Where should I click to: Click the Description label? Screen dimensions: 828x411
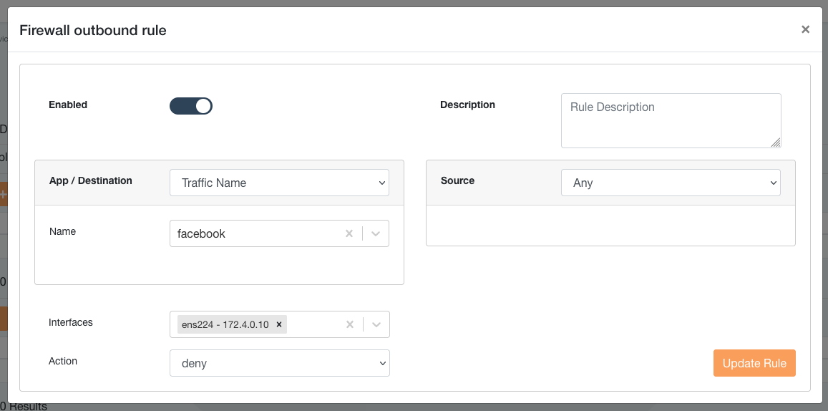pyautogui.click(x=467, y=105)
